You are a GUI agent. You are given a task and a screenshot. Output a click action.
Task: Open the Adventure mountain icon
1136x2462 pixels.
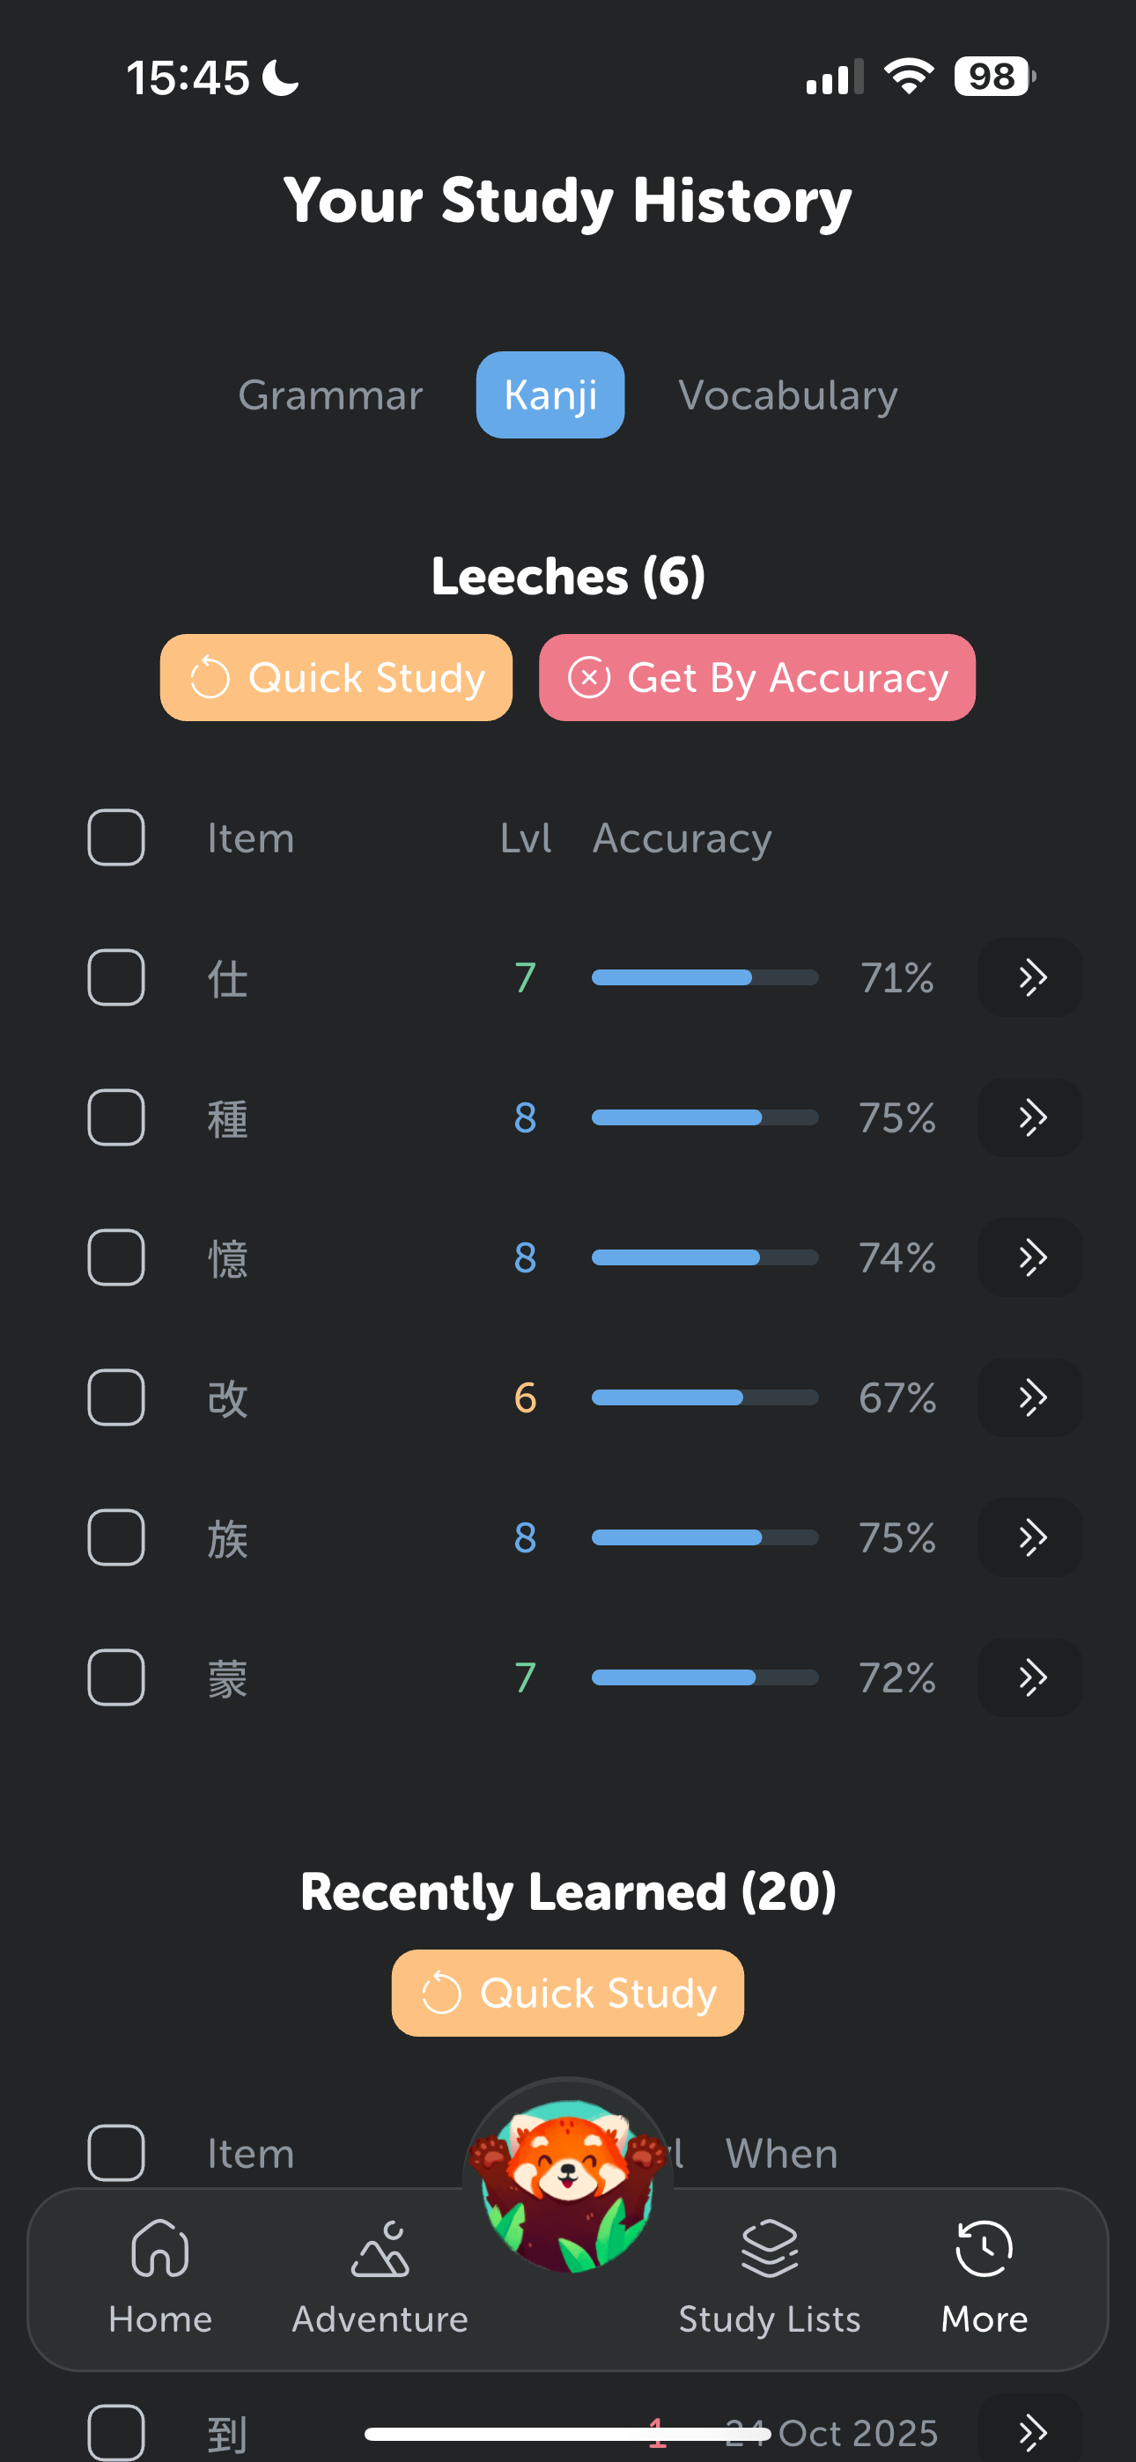pos(380,2249)
